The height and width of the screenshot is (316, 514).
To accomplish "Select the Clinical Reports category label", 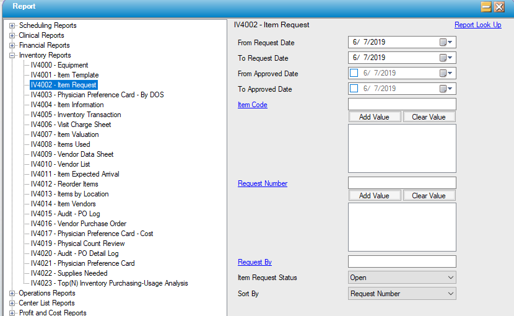I will pyautogui.click(x=41, y=35).
